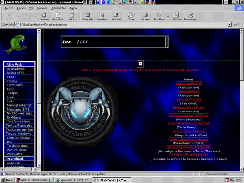244x183 pixels.
Task: Expand the Modificar dropdown arrow
Action: pyautogui.click(x=168, y=16)
